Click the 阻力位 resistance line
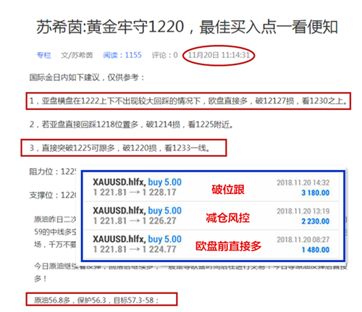This screenshot has width=362, height=312. (x=53, y=172)
